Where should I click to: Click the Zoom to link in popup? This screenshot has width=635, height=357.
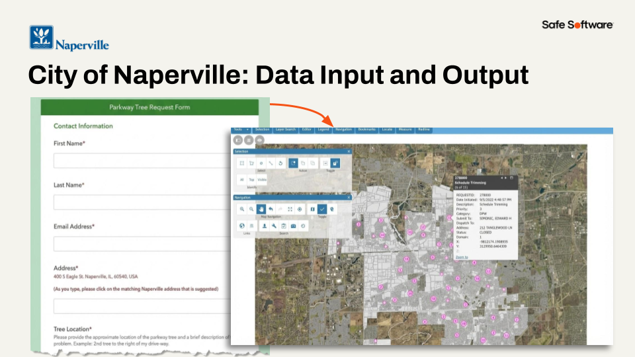point(462,257)
